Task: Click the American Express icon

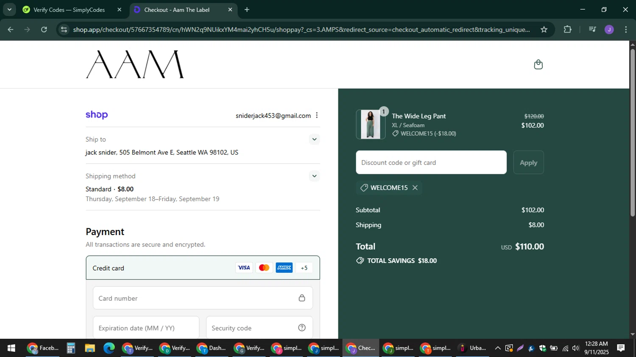Action: click(x=284, y=268)
